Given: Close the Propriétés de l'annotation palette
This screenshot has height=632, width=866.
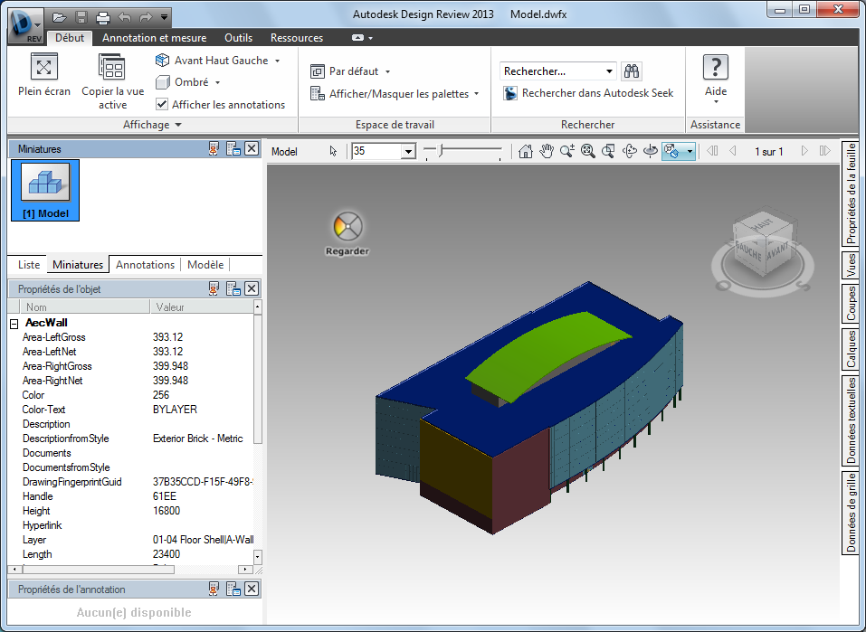Looking at the screenshot, I should point(252,589).
